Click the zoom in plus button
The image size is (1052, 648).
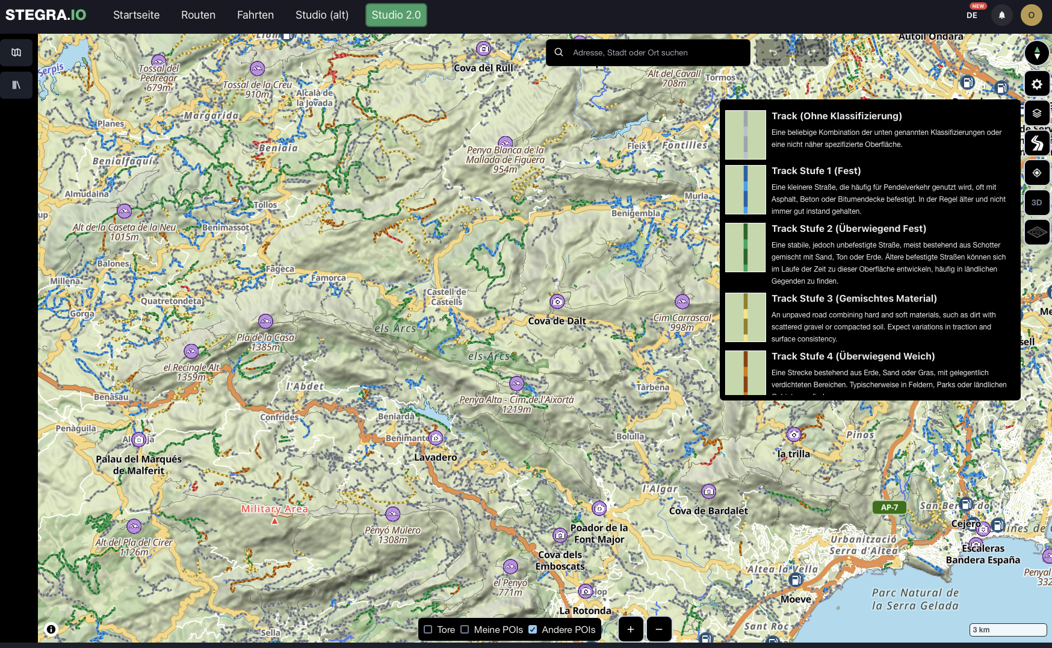[630, 629]
